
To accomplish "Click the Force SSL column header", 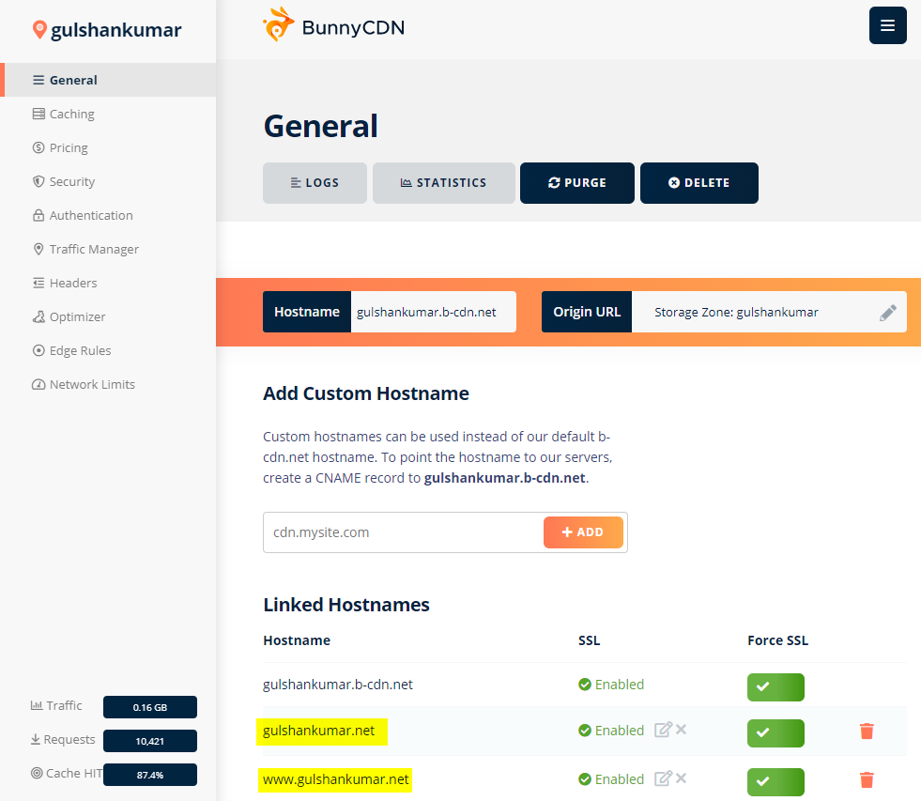I will click(x=777, y=640).
